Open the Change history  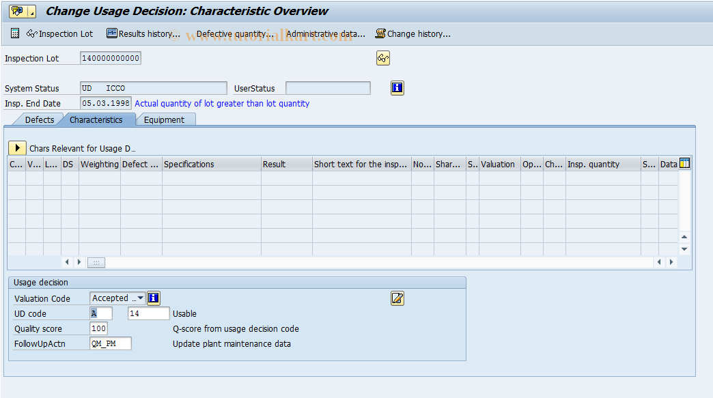(x=413, y=33)
